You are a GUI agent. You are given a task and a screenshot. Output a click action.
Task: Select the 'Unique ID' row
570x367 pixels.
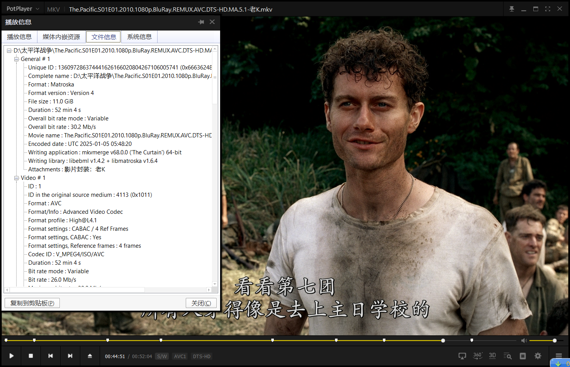pos(120,68)
